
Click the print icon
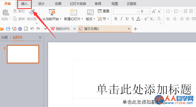20,29
